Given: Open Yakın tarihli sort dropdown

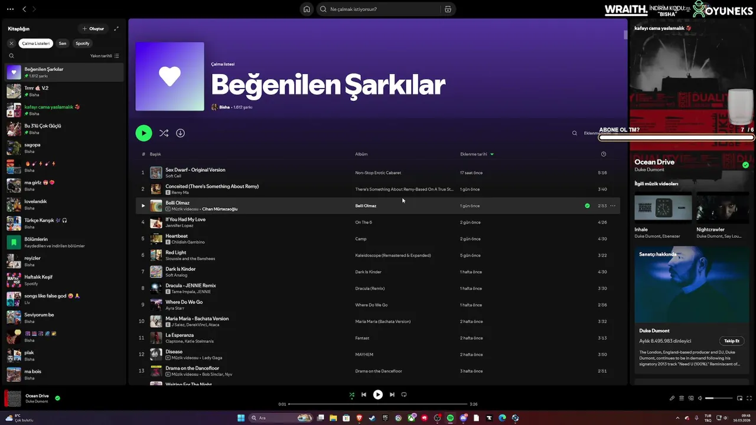Looking at the screenshot, I should click(x=105, y=55).
